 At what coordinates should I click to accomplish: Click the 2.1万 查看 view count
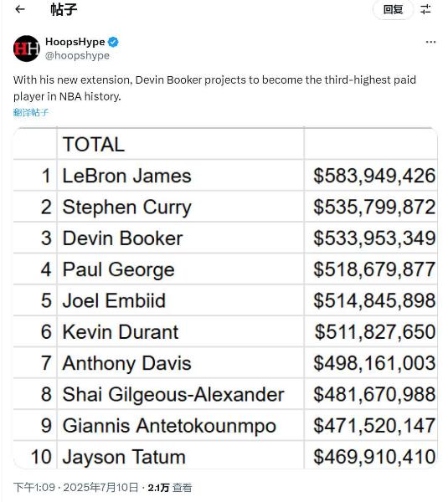point(169,488)
